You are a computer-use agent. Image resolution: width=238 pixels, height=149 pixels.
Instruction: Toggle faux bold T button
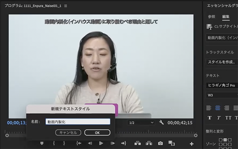pos(209,118)
